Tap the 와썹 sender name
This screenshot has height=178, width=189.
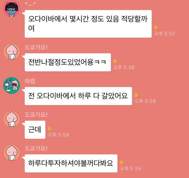point(30,81)
